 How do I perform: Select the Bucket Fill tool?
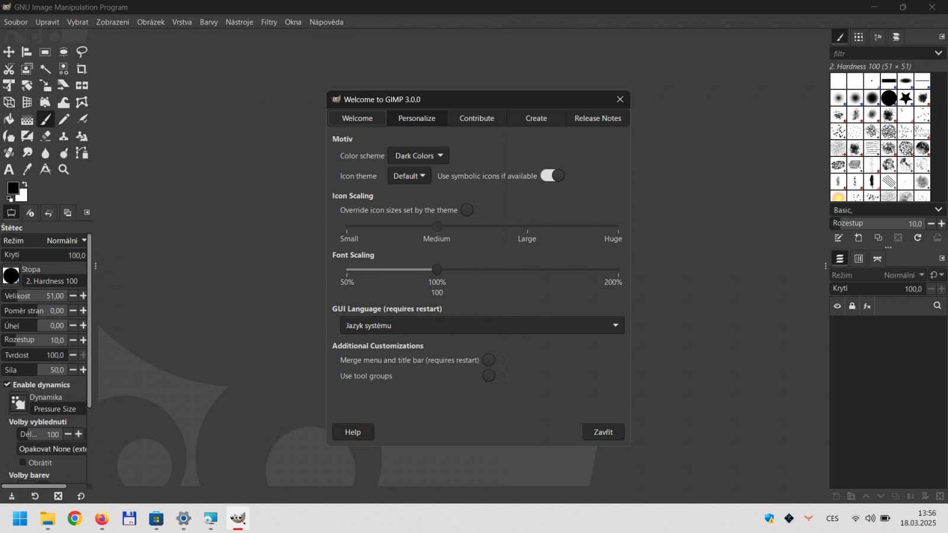tap(9, 119)
